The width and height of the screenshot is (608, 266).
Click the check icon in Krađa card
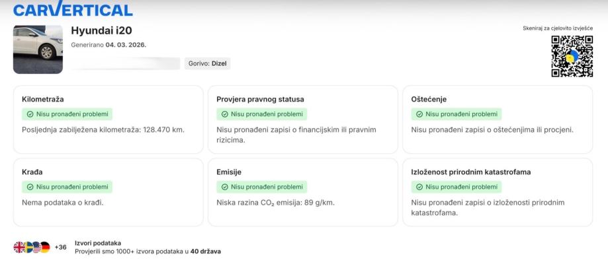click(30, 187)
